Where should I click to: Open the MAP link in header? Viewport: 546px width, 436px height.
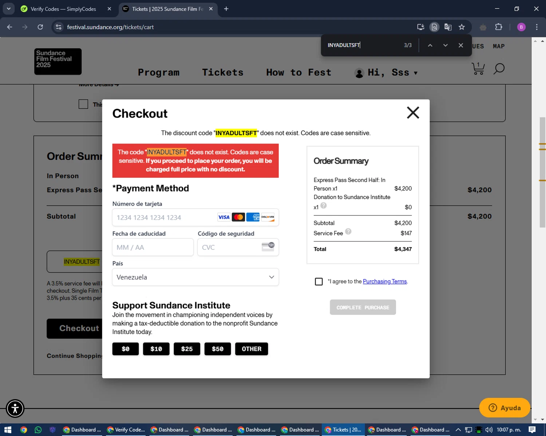click(x=499, y=47)
